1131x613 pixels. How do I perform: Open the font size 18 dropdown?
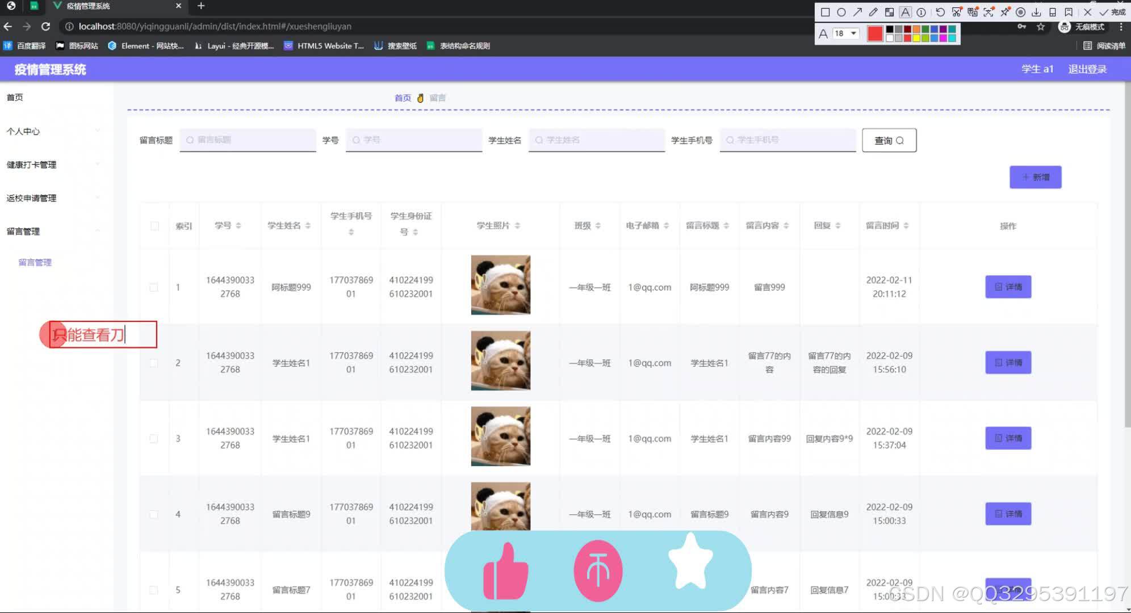click(x=845, y=33)
